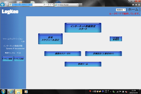Image resolution: width=141 pixels, height=94 pixels.
Task: Click the search magnifier in address bar
Action: tap(44, 5)
